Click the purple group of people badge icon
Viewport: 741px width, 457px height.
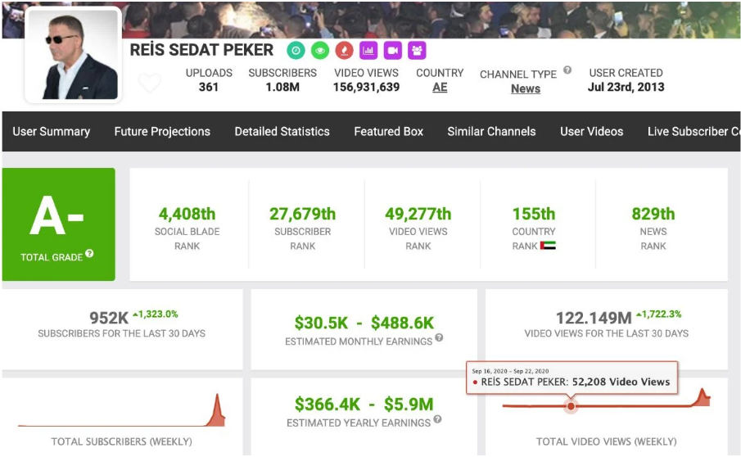tap(417, 50)
